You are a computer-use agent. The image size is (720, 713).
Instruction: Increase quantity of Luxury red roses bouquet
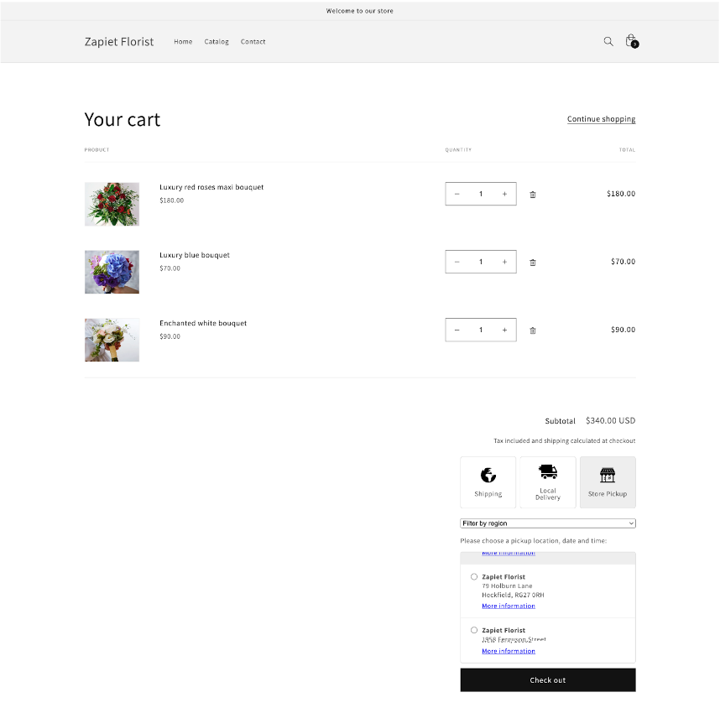[x=504, y=194]
